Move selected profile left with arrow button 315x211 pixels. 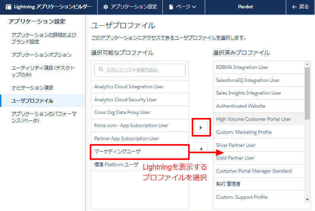coord(201,149)
